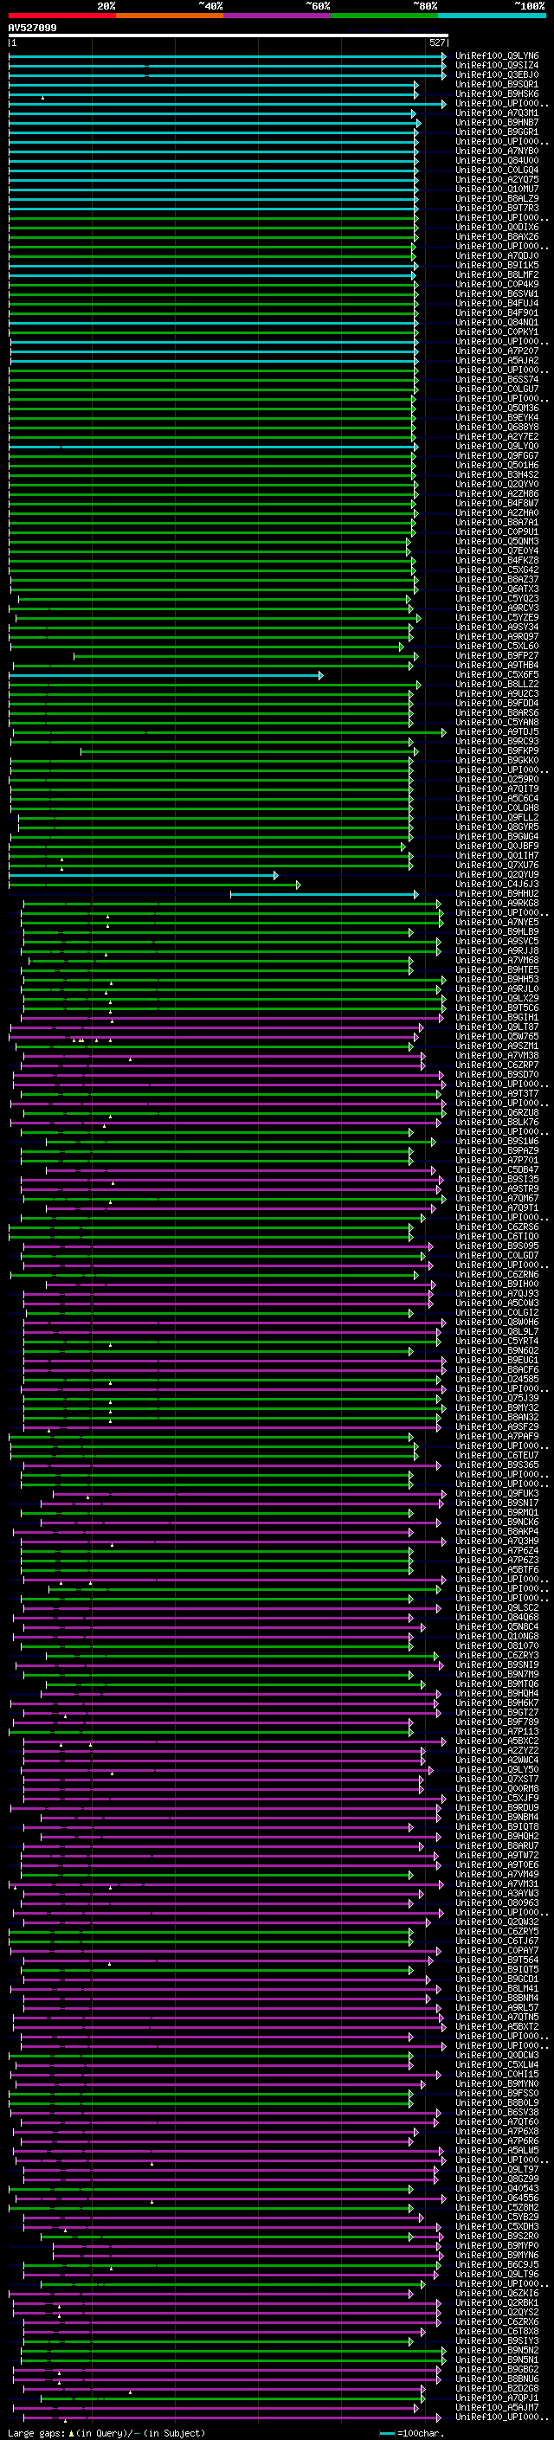The image size is (554, 2440).
Task: Click the UniRef100_Q688Y8 label
Action: click(x=497, y=428)
